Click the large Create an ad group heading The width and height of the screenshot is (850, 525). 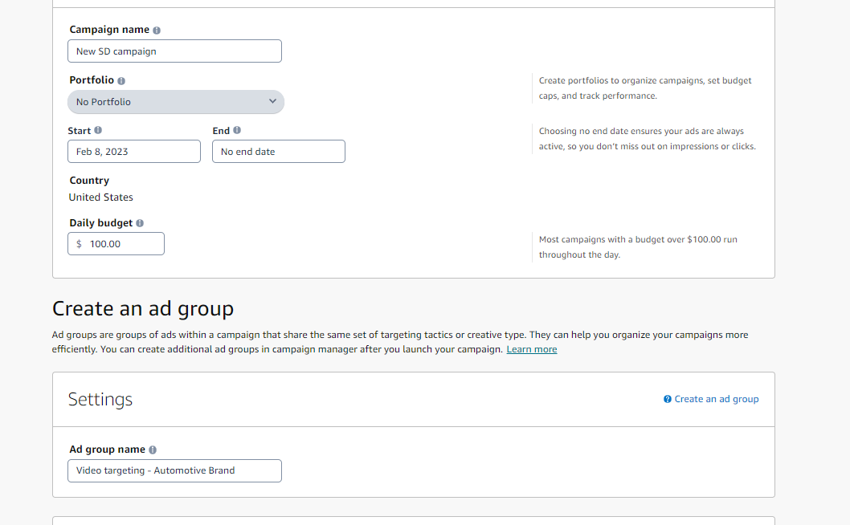(143, 308)
